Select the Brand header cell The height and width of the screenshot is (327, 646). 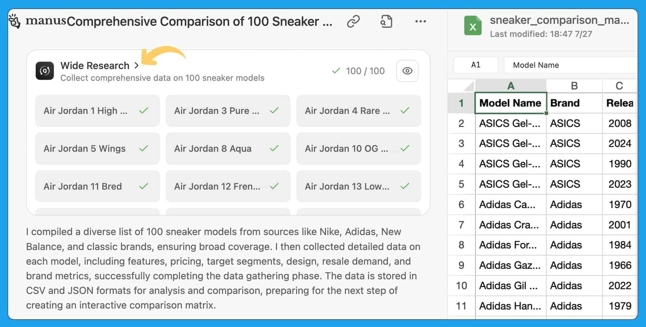point(574,103)
